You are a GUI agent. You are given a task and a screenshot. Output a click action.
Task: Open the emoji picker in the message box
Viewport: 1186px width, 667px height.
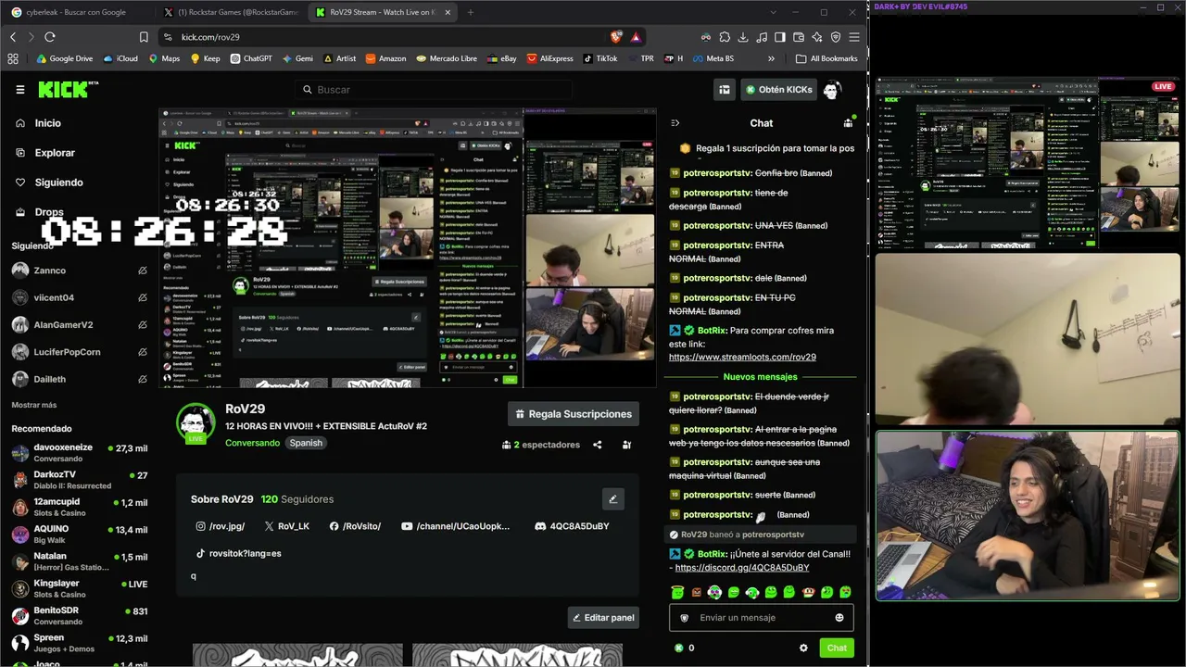point(839,618)
